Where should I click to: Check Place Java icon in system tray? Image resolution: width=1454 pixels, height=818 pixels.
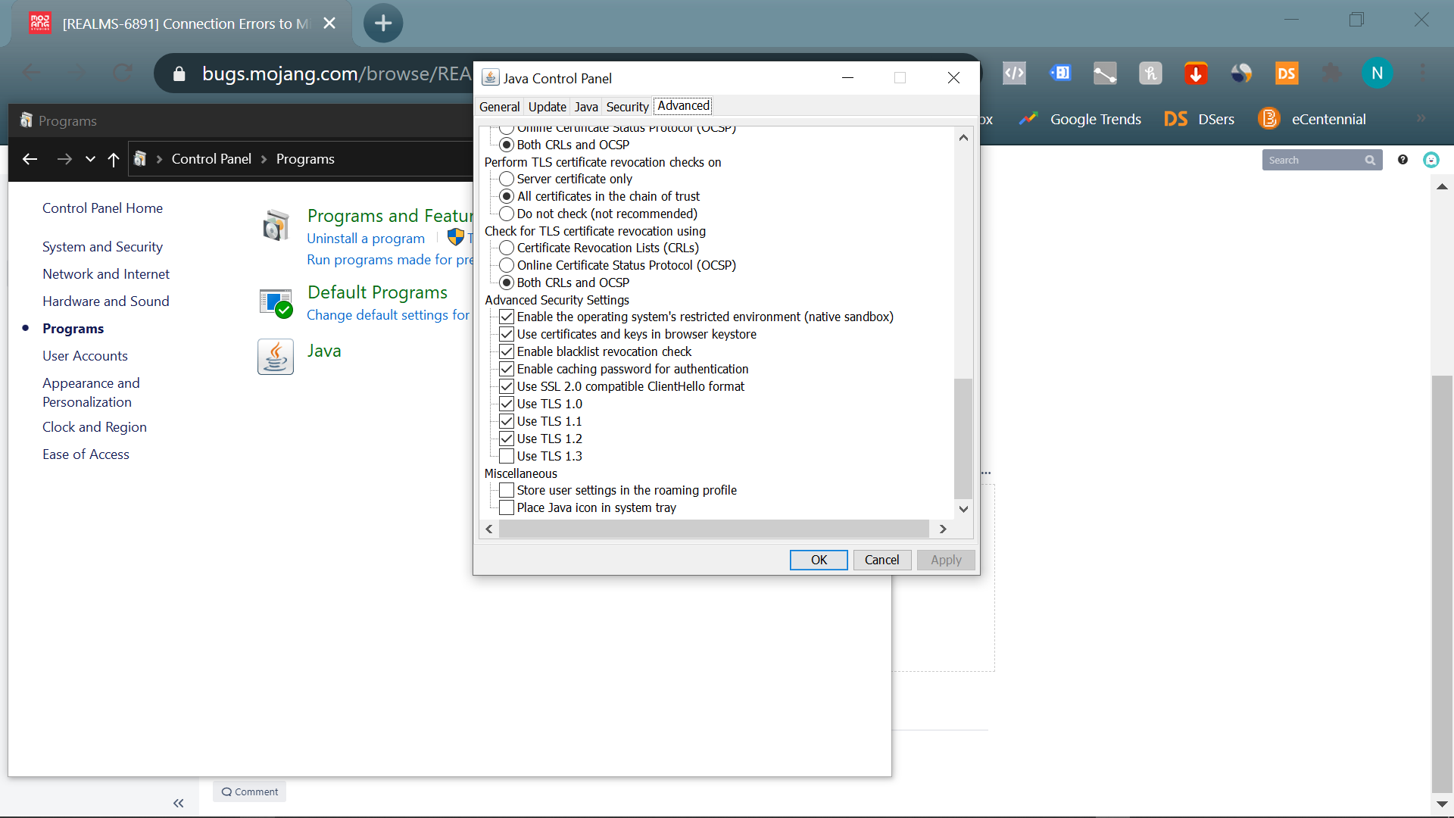point(507,507)
